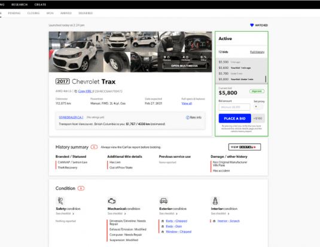
Task: Click the Mechanical condition engine icon
Action: (x=112, y=201)
